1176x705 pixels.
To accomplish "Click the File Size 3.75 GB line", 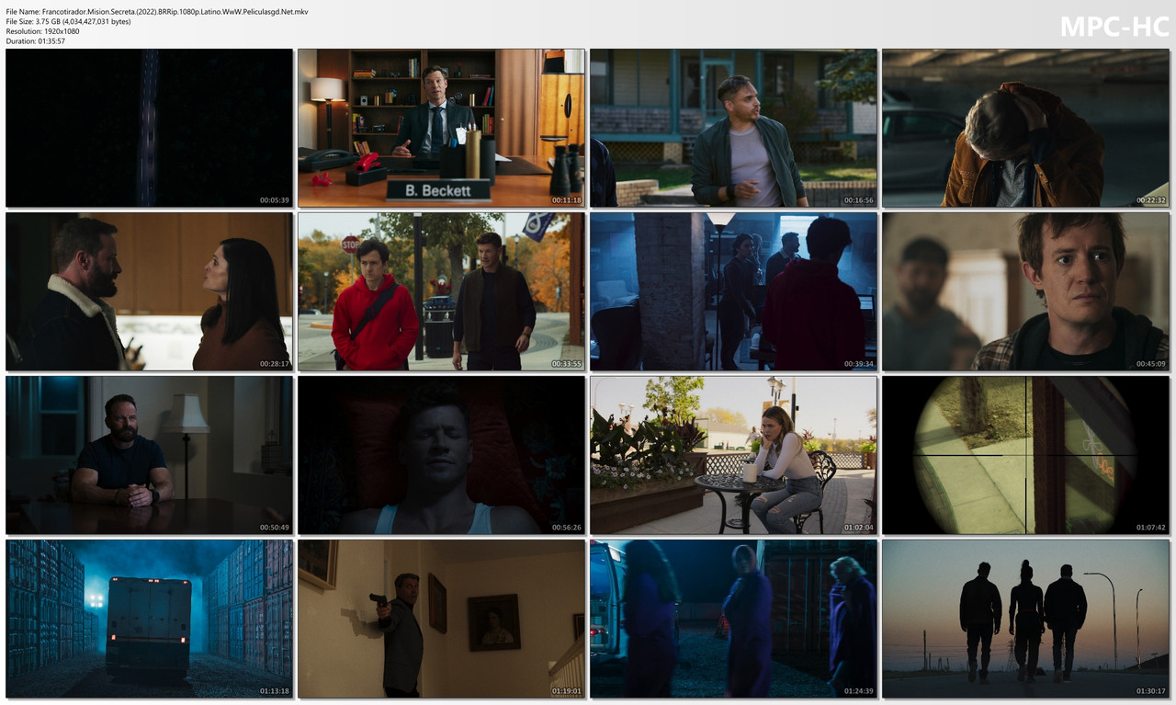I will 68,21.
